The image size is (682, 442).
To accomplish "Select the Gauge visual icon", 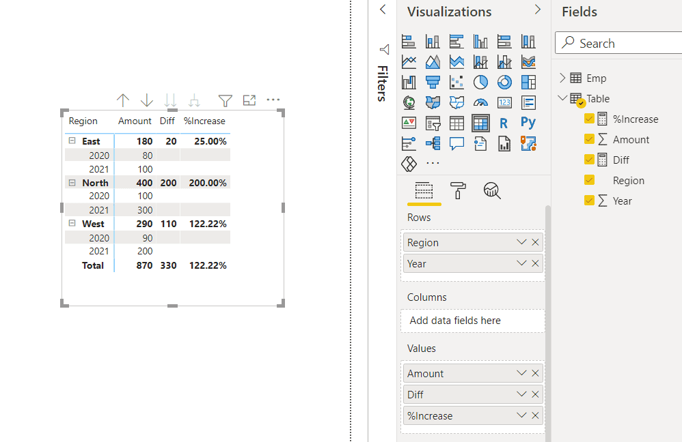I will coord(480,102).
